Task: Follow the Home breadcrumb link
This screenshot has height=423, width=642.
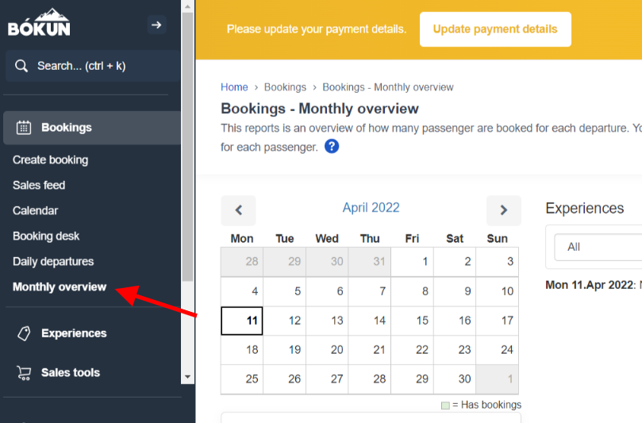Action: (x=234, y=87)
